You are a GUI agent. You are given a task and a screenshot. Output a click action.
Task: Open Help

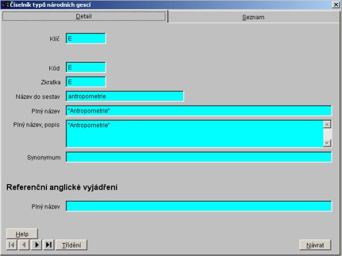22,234
